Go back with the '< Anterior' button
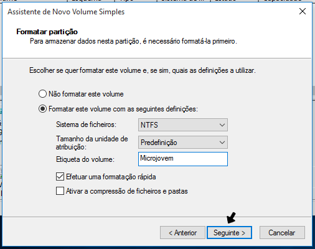The height and width of the screenshot is (249, 315). click(x=182, y=233)
